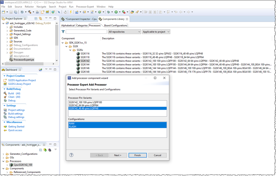Image resolution: width=276 pixels, height=176 pixels.
Task: Click the Back navigation arrow in toolbar
Action: (x=181, y=12)
